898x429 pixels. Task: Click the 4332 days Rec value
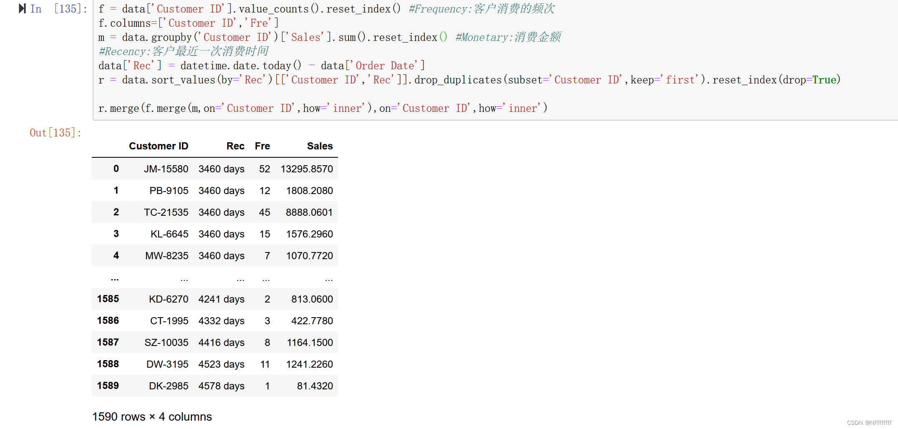tap(222, 321)
